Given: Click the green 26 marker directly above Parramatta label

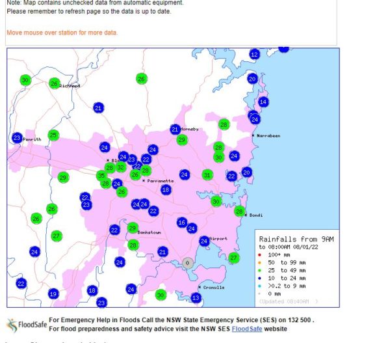Looking at the screenshot, I should (x=135, y=174).
